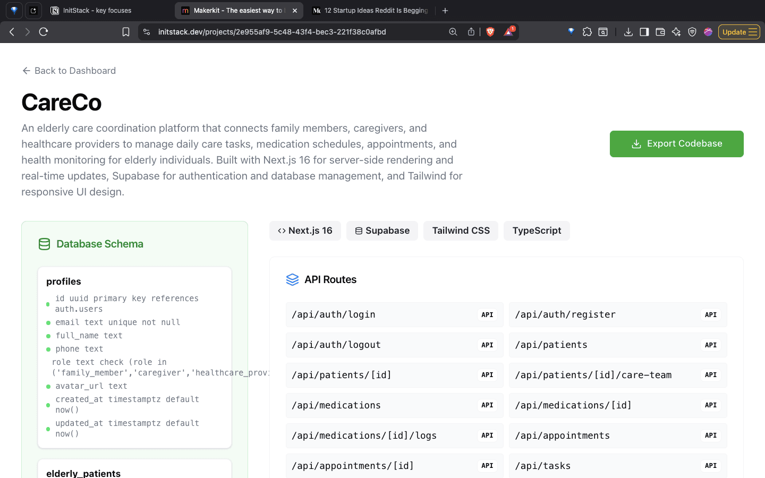Open the Update browser menu
The image size is (765, 478).
coord(739,31)
